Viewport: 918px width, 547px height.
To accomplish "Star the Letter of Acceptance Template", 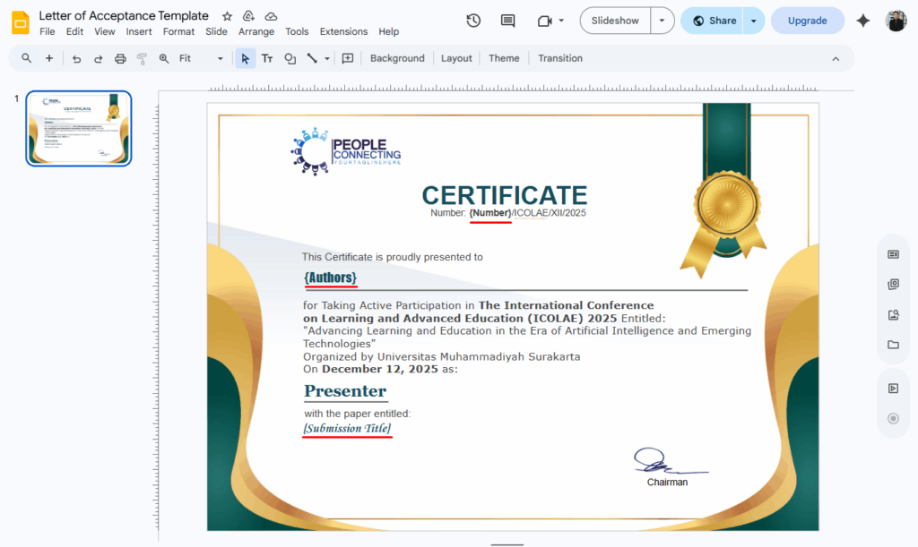I will [x=227, y=16].
